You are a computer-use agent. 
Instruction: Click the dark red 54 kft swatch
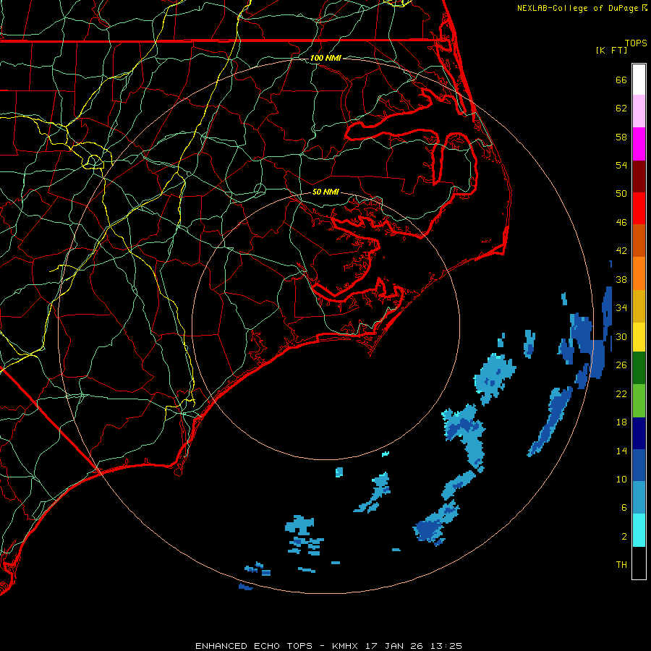coord(639,176)
